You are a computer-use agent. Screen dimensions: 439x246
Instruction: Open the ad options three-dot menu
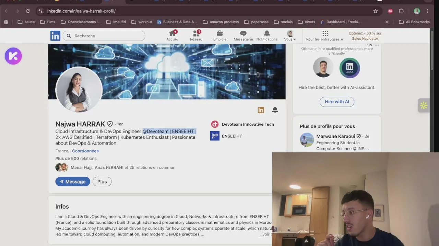click(377, 45)
